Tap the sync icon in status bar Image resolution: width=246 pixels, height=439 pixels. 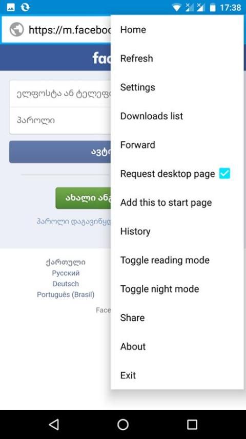pyautogui.click(x=25, y=7)
